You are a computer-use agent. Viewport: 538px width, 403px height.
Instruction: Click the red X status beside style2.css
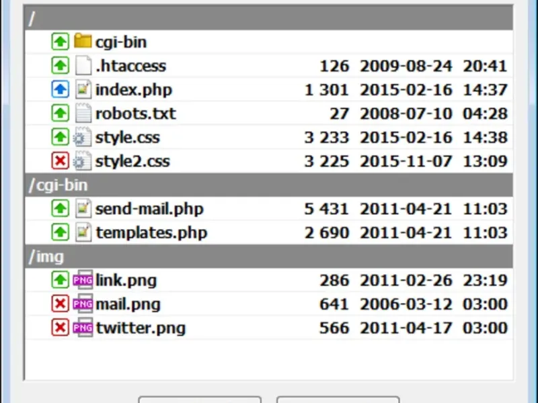[x=61, y=161]
